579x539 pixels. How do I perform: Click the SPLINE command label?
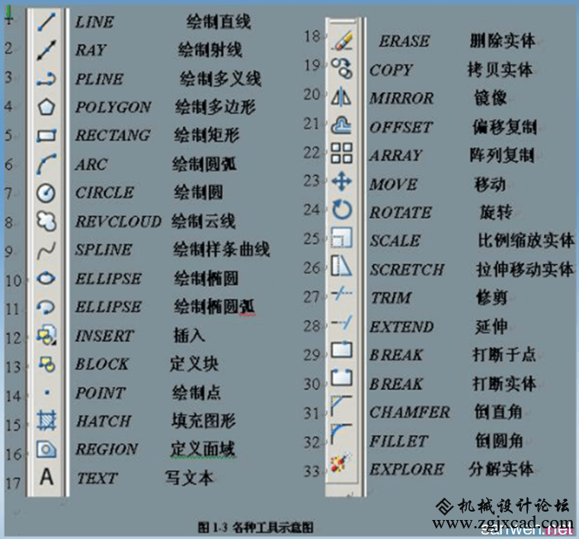point(104,250)
